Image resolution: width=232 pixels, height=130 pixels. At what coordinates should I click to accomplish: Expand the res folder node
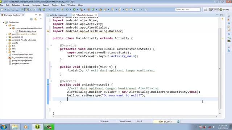click(7, 52)
